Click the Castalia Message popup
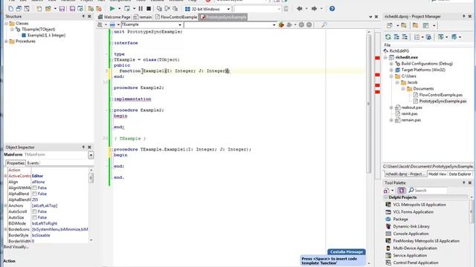This screenshot has width=476, height=267. click(x=333, y=257)
